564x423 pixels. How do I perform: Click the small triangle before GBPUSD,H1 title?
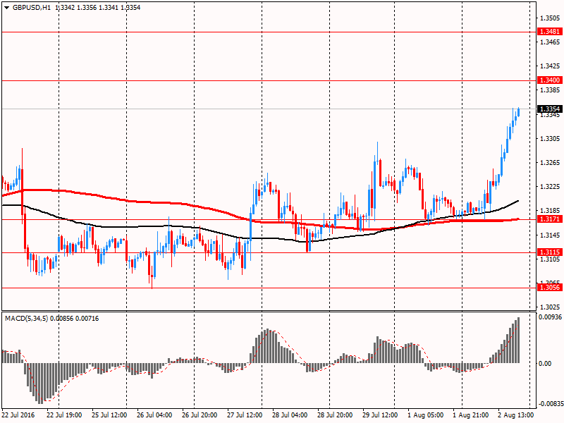(6, 8)
